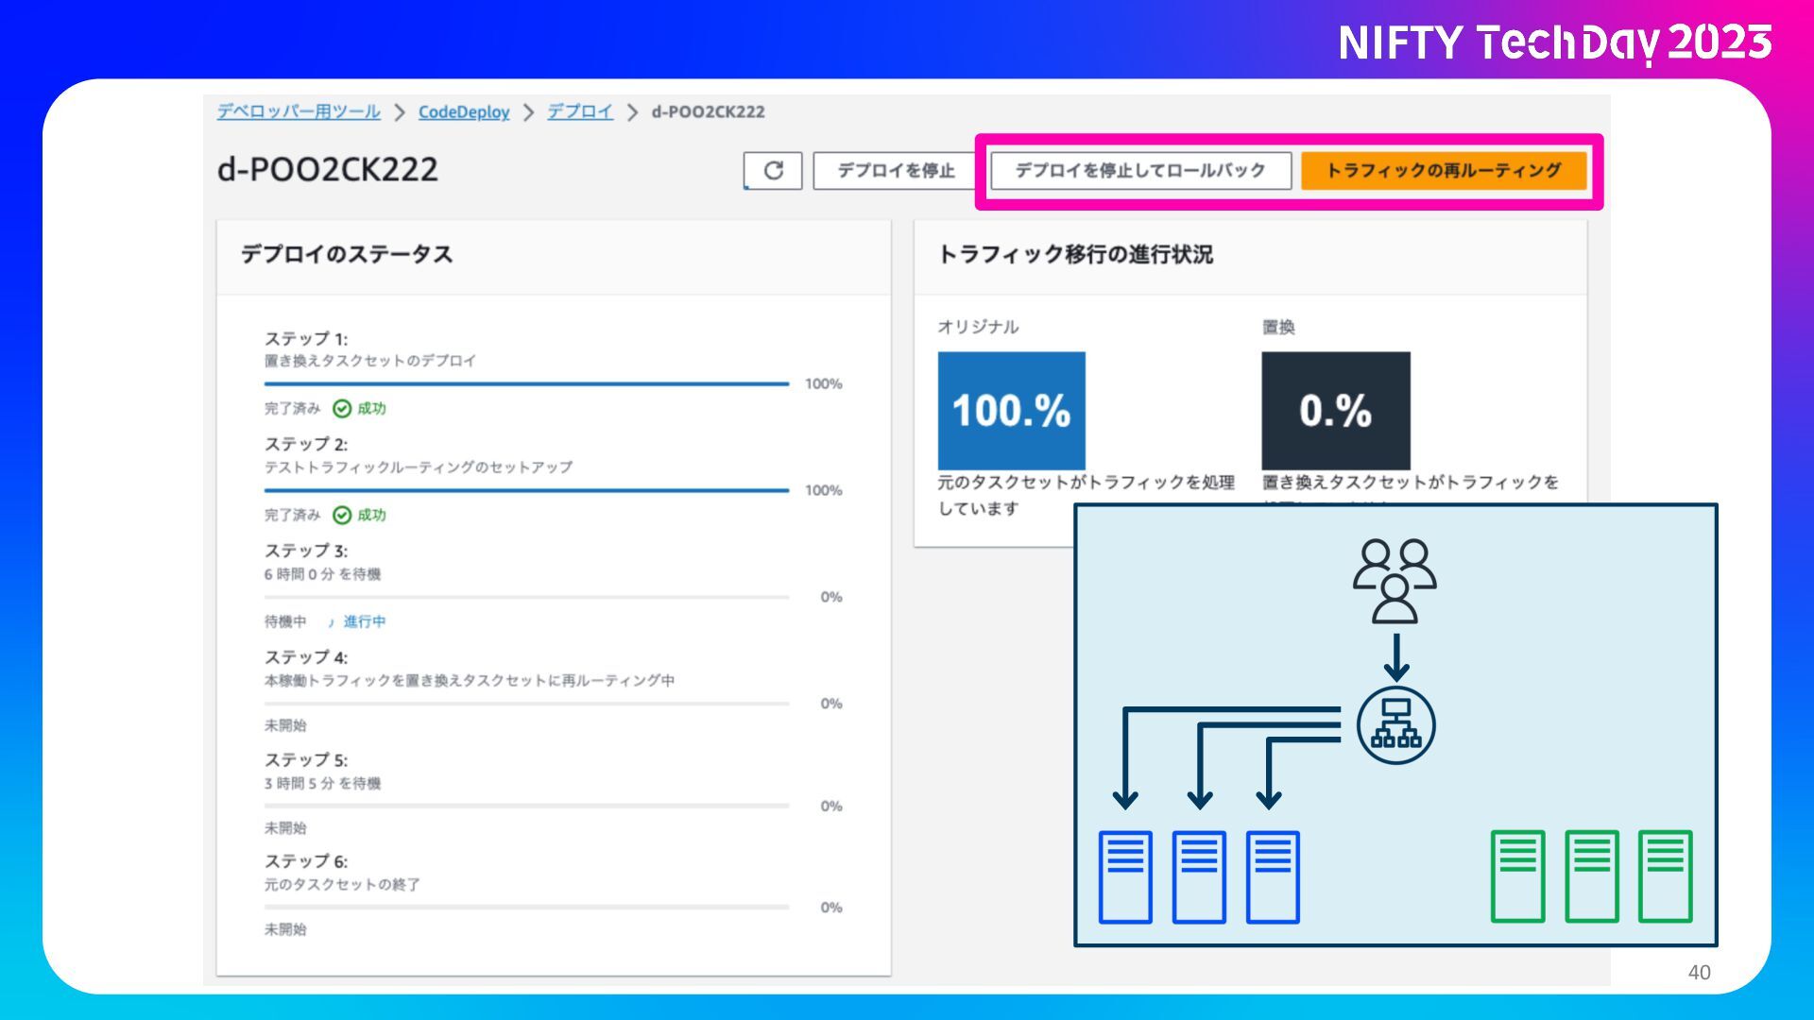Click the refresh icon button

coord(773,171)
